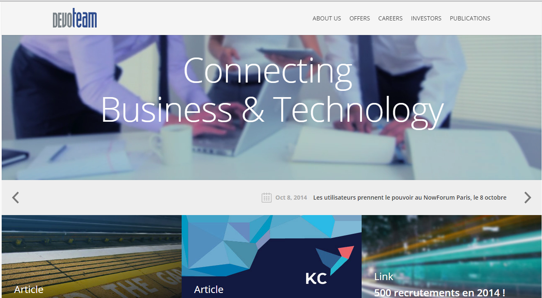Open the INVESTORS menu
Image resolution: width=542 pixels, height=298 pixels.
[x=426, y=18]
